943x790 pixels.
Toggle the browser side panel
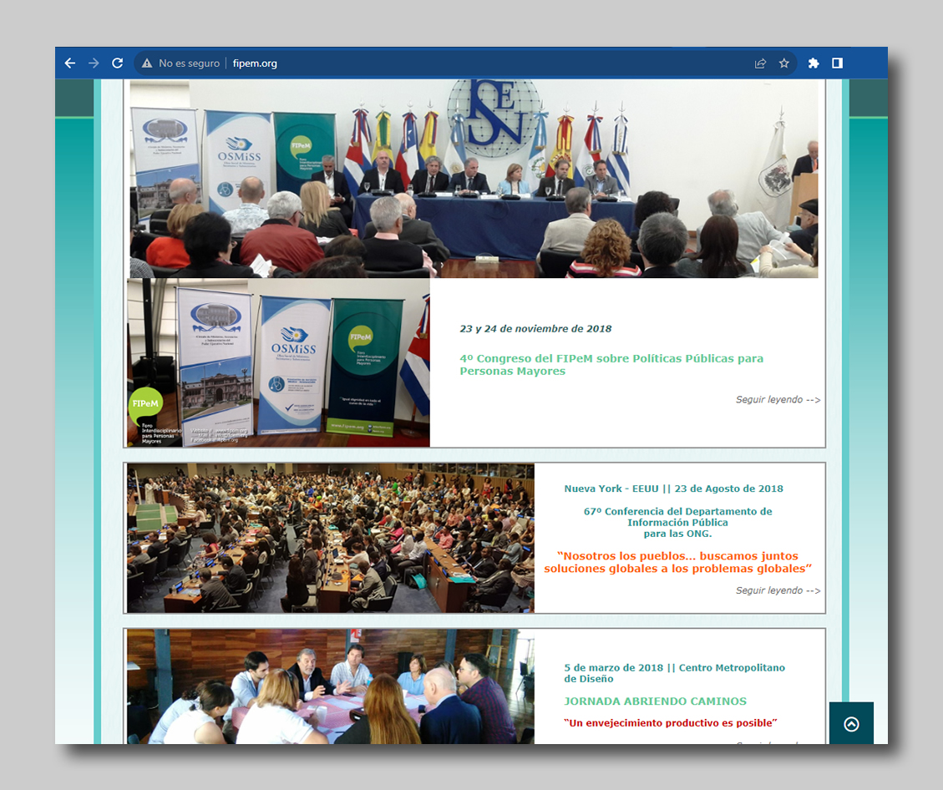click(837, 63)
